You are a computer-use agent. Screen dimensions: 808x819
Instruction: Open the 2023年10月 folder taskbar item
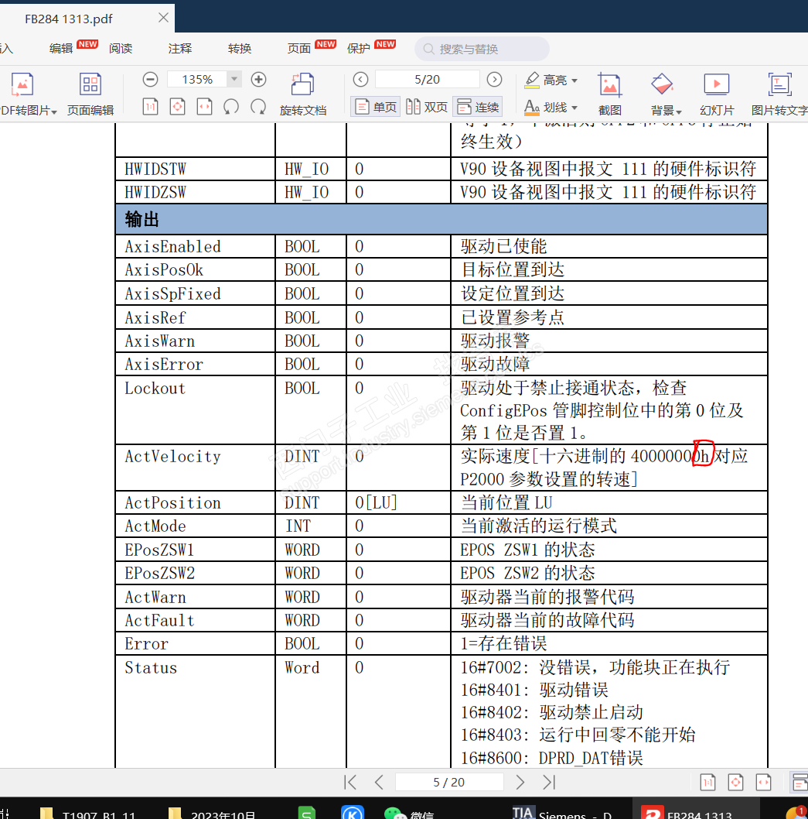(x=211, y=814)
